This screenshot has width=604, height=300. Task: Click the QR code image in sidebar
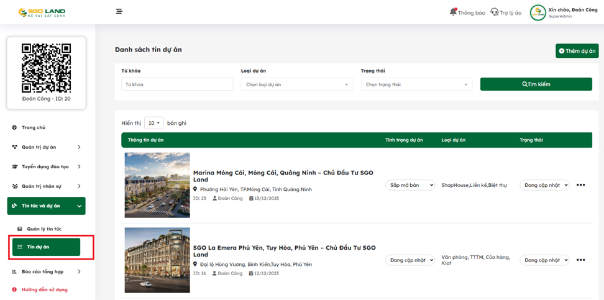point(46,68)
